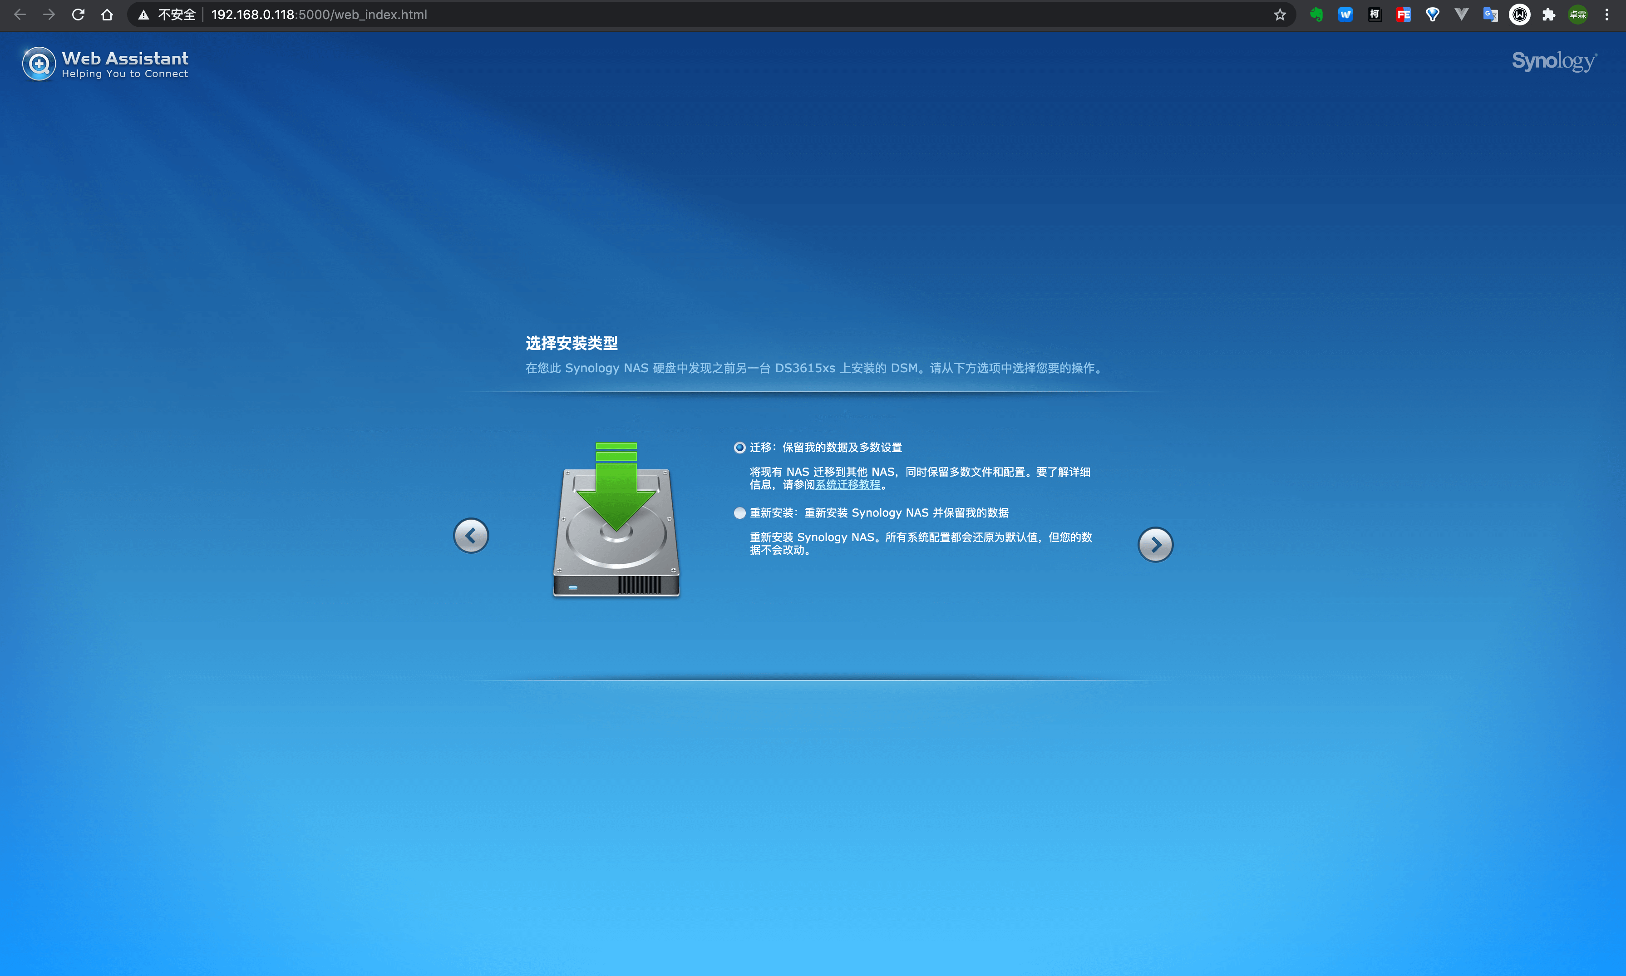Go back with the left arrow button
1626x976 pixels.
pyautogui.click(x=471, y=536)
